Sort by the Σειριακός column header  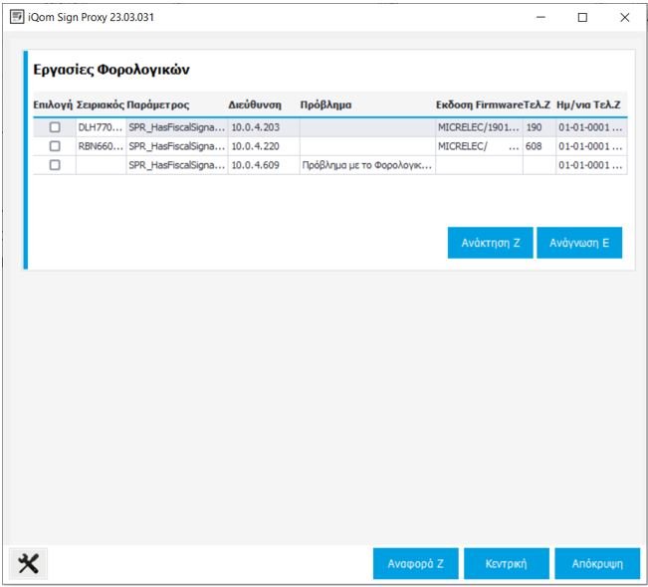(x=101, y=104)
